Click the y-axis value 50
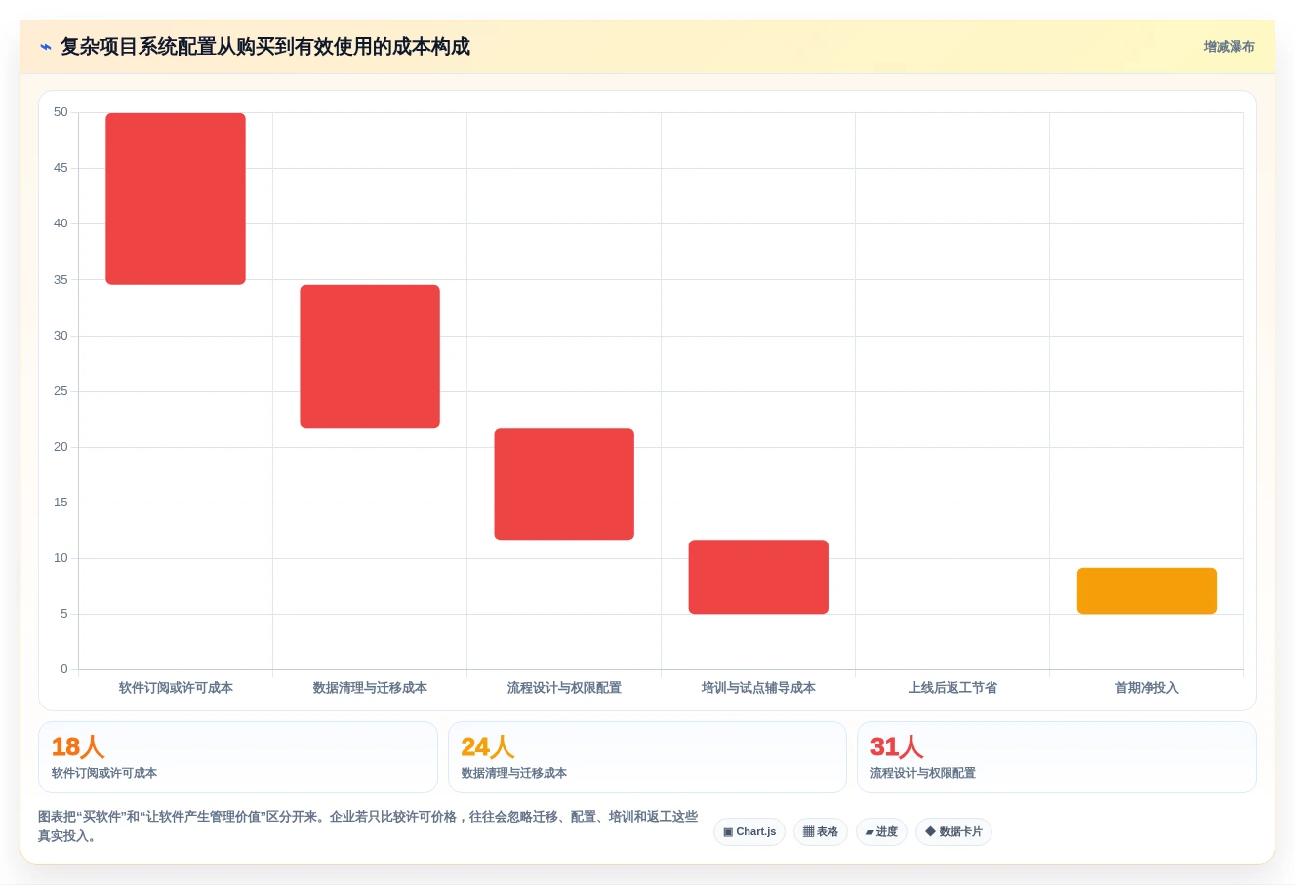Screen dimensions: 1295x885 pyautogui.click(x=61, y=112)
